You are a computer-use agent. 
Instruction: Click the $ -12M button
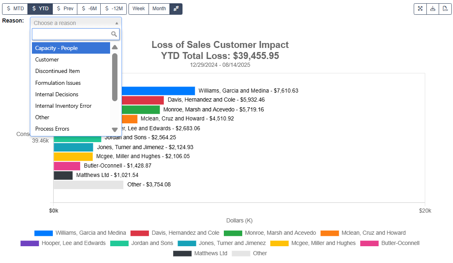click(x=113, y=9)
